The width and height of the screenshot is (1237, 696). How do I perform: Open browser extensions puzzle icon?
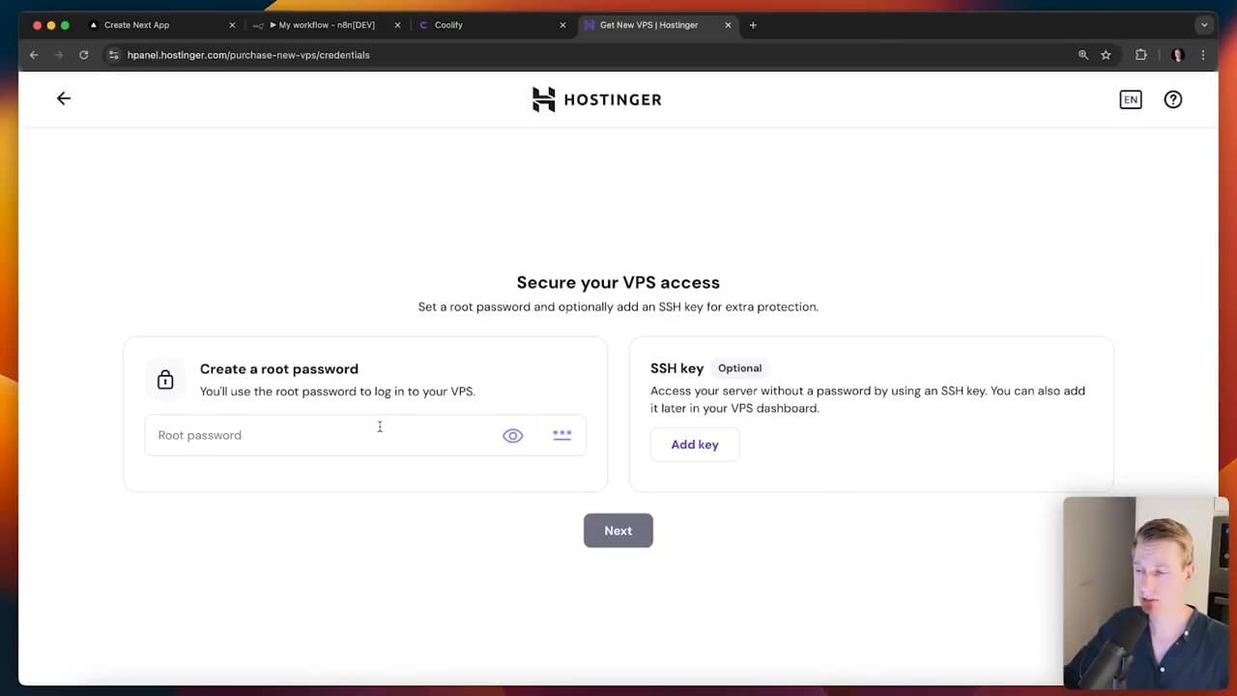1141,55
